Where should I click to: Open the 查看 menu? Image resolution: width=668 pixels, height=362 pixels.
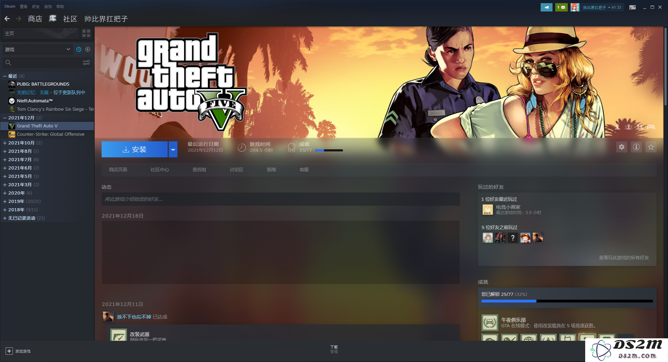[24, 6]
